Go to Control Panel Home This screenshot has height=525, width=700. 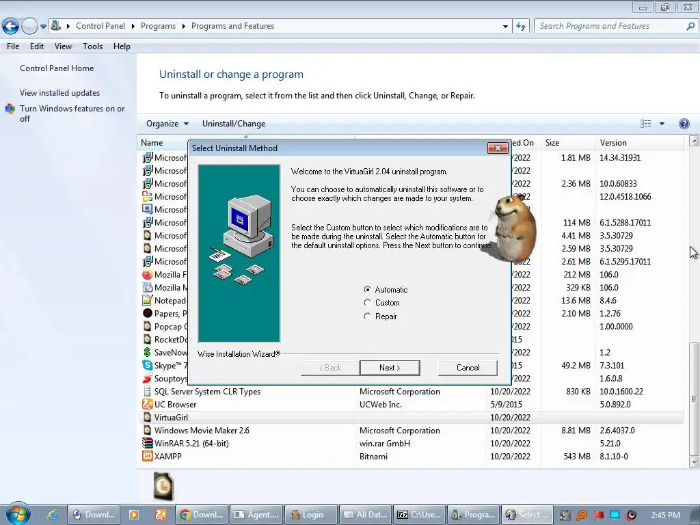pos(57,68)
